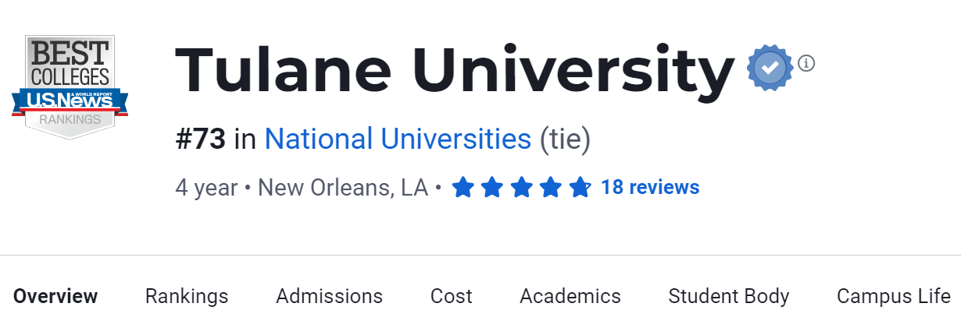Click the second rating star
961x328 pixels.
click(492, 188)
